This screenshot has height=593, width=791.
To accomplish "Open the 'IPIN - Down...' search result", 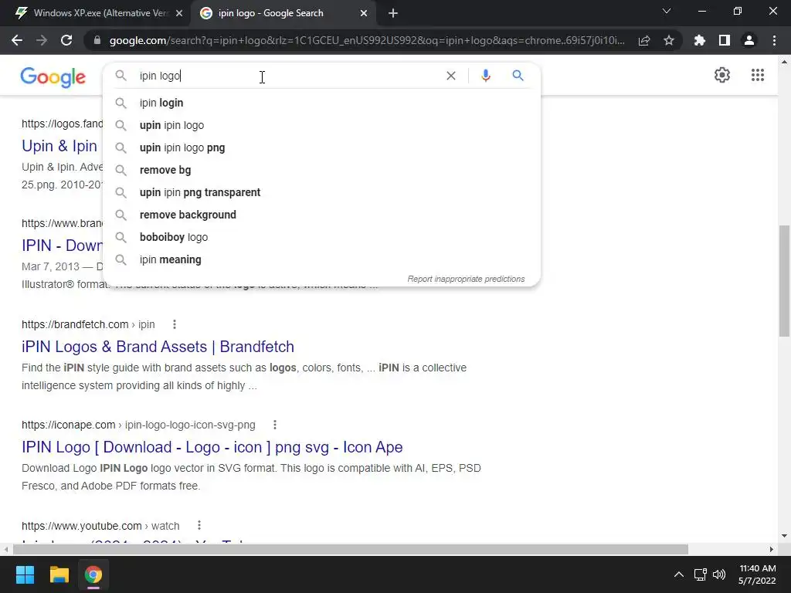I will pos(62,246).
